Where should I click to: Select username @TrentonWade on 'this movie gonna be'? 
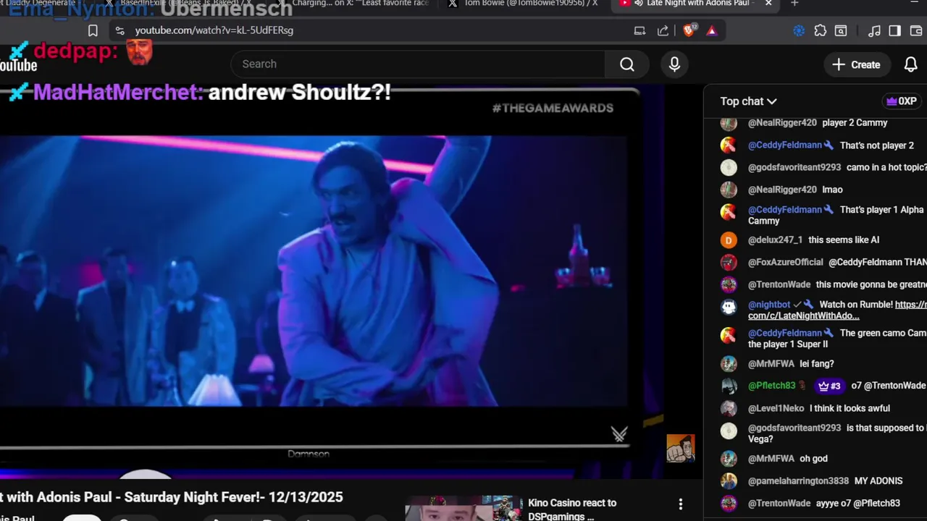(x=779, y=284)
